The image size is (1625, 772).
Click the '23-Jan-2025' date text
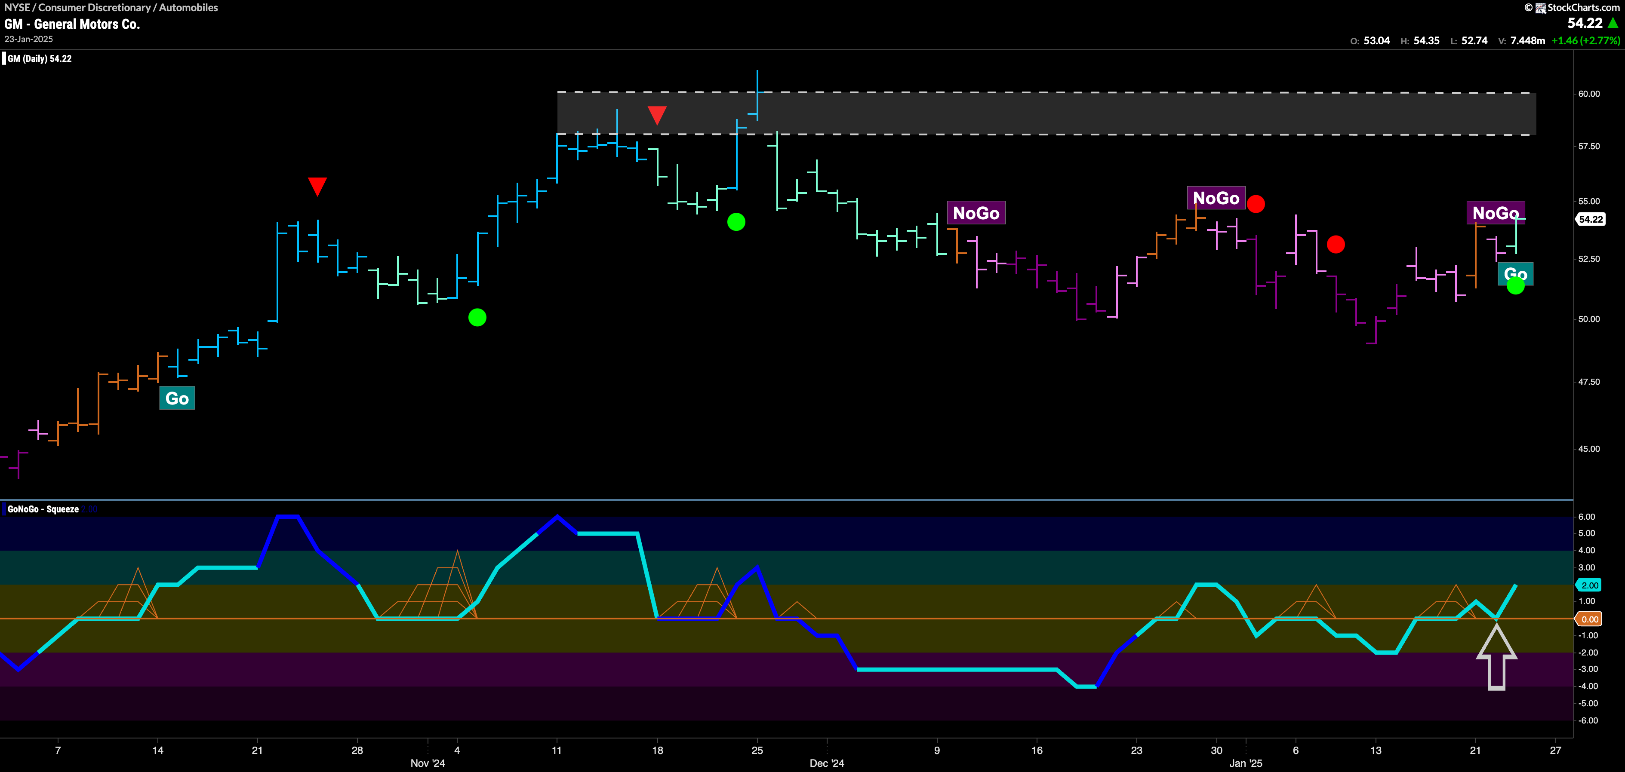tap(28, 39)
